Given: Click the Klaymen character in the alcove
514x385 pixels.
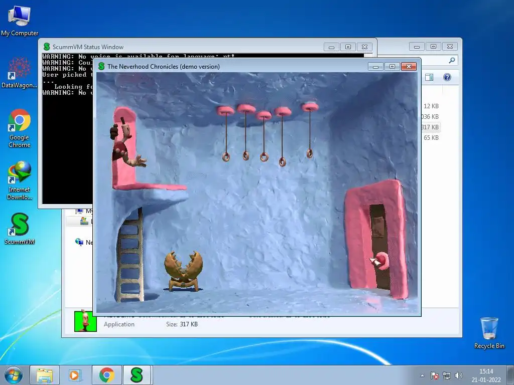Looking at the screenshot, I should [126, 143].
